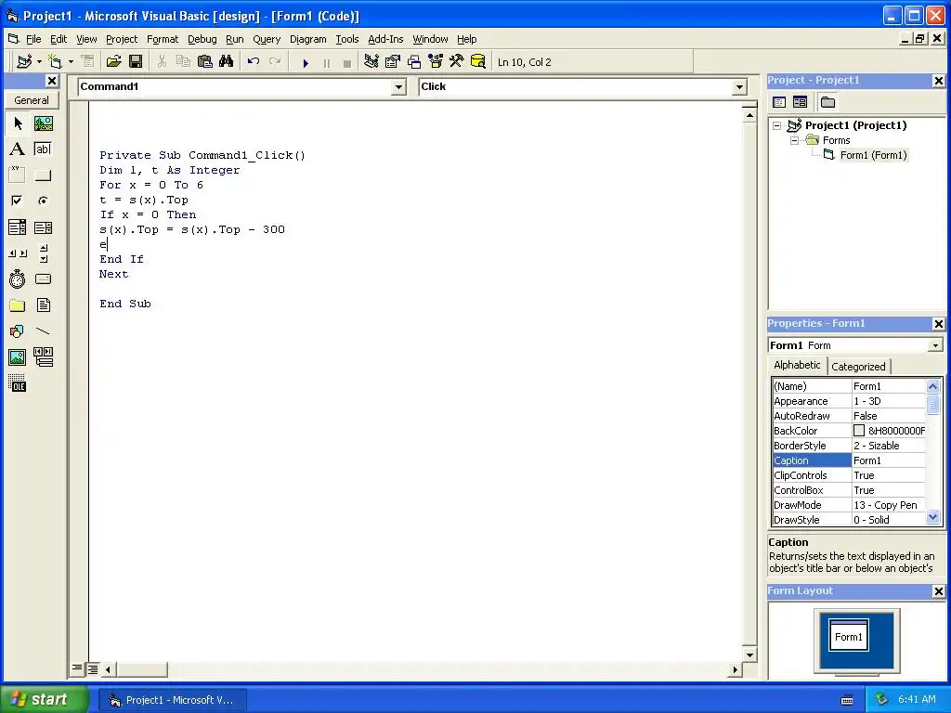This screenshot has height=713, width=951.
Task: Click the Find binoculars icon
Action: (x=227, y=62)
